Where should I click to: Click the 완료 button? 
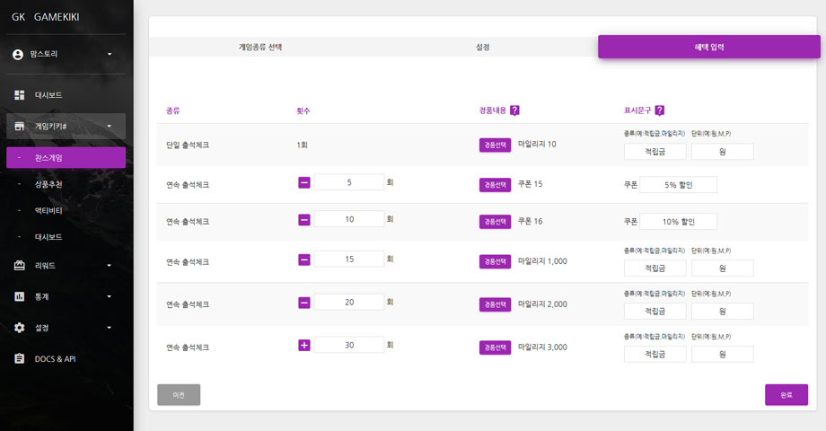[x=786, y=395]
